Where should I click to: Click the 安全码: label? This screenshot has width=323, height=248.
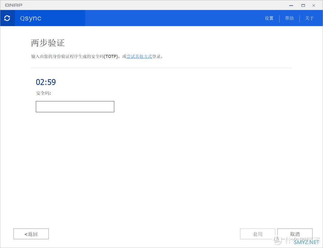click(43, 93)
